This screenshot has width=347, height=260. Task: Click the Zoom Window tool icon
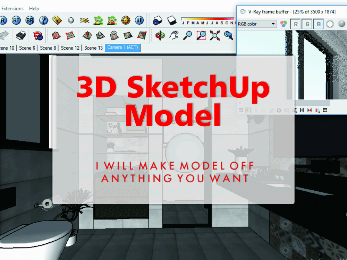tap(201, 35)
